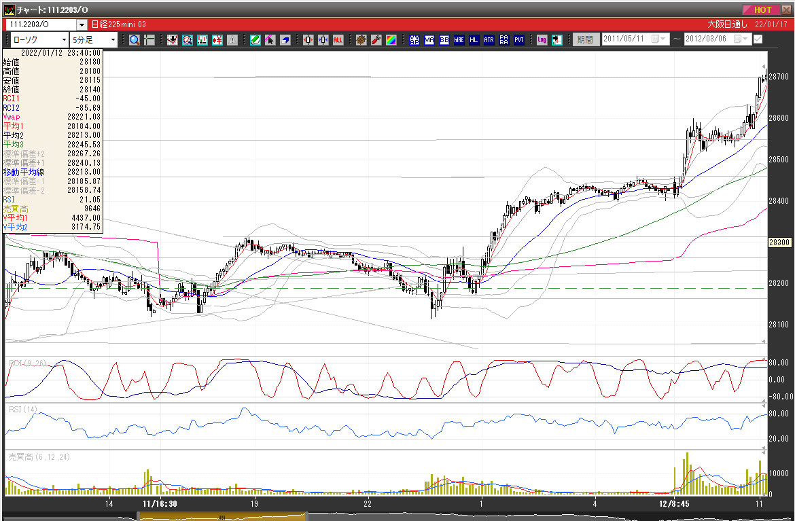Toggle the checkbox next to end date
795x521 pixels.
click(758, 39)
